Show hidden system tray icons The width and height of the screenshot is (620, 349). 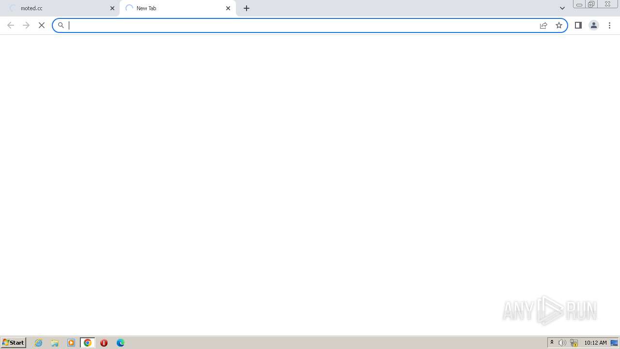[552, 343]
